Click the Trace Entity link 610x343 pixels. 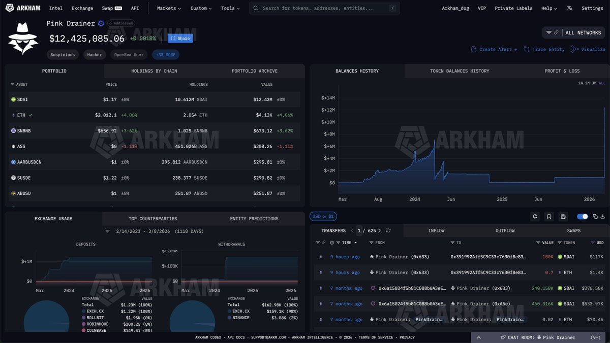point(544,49)
